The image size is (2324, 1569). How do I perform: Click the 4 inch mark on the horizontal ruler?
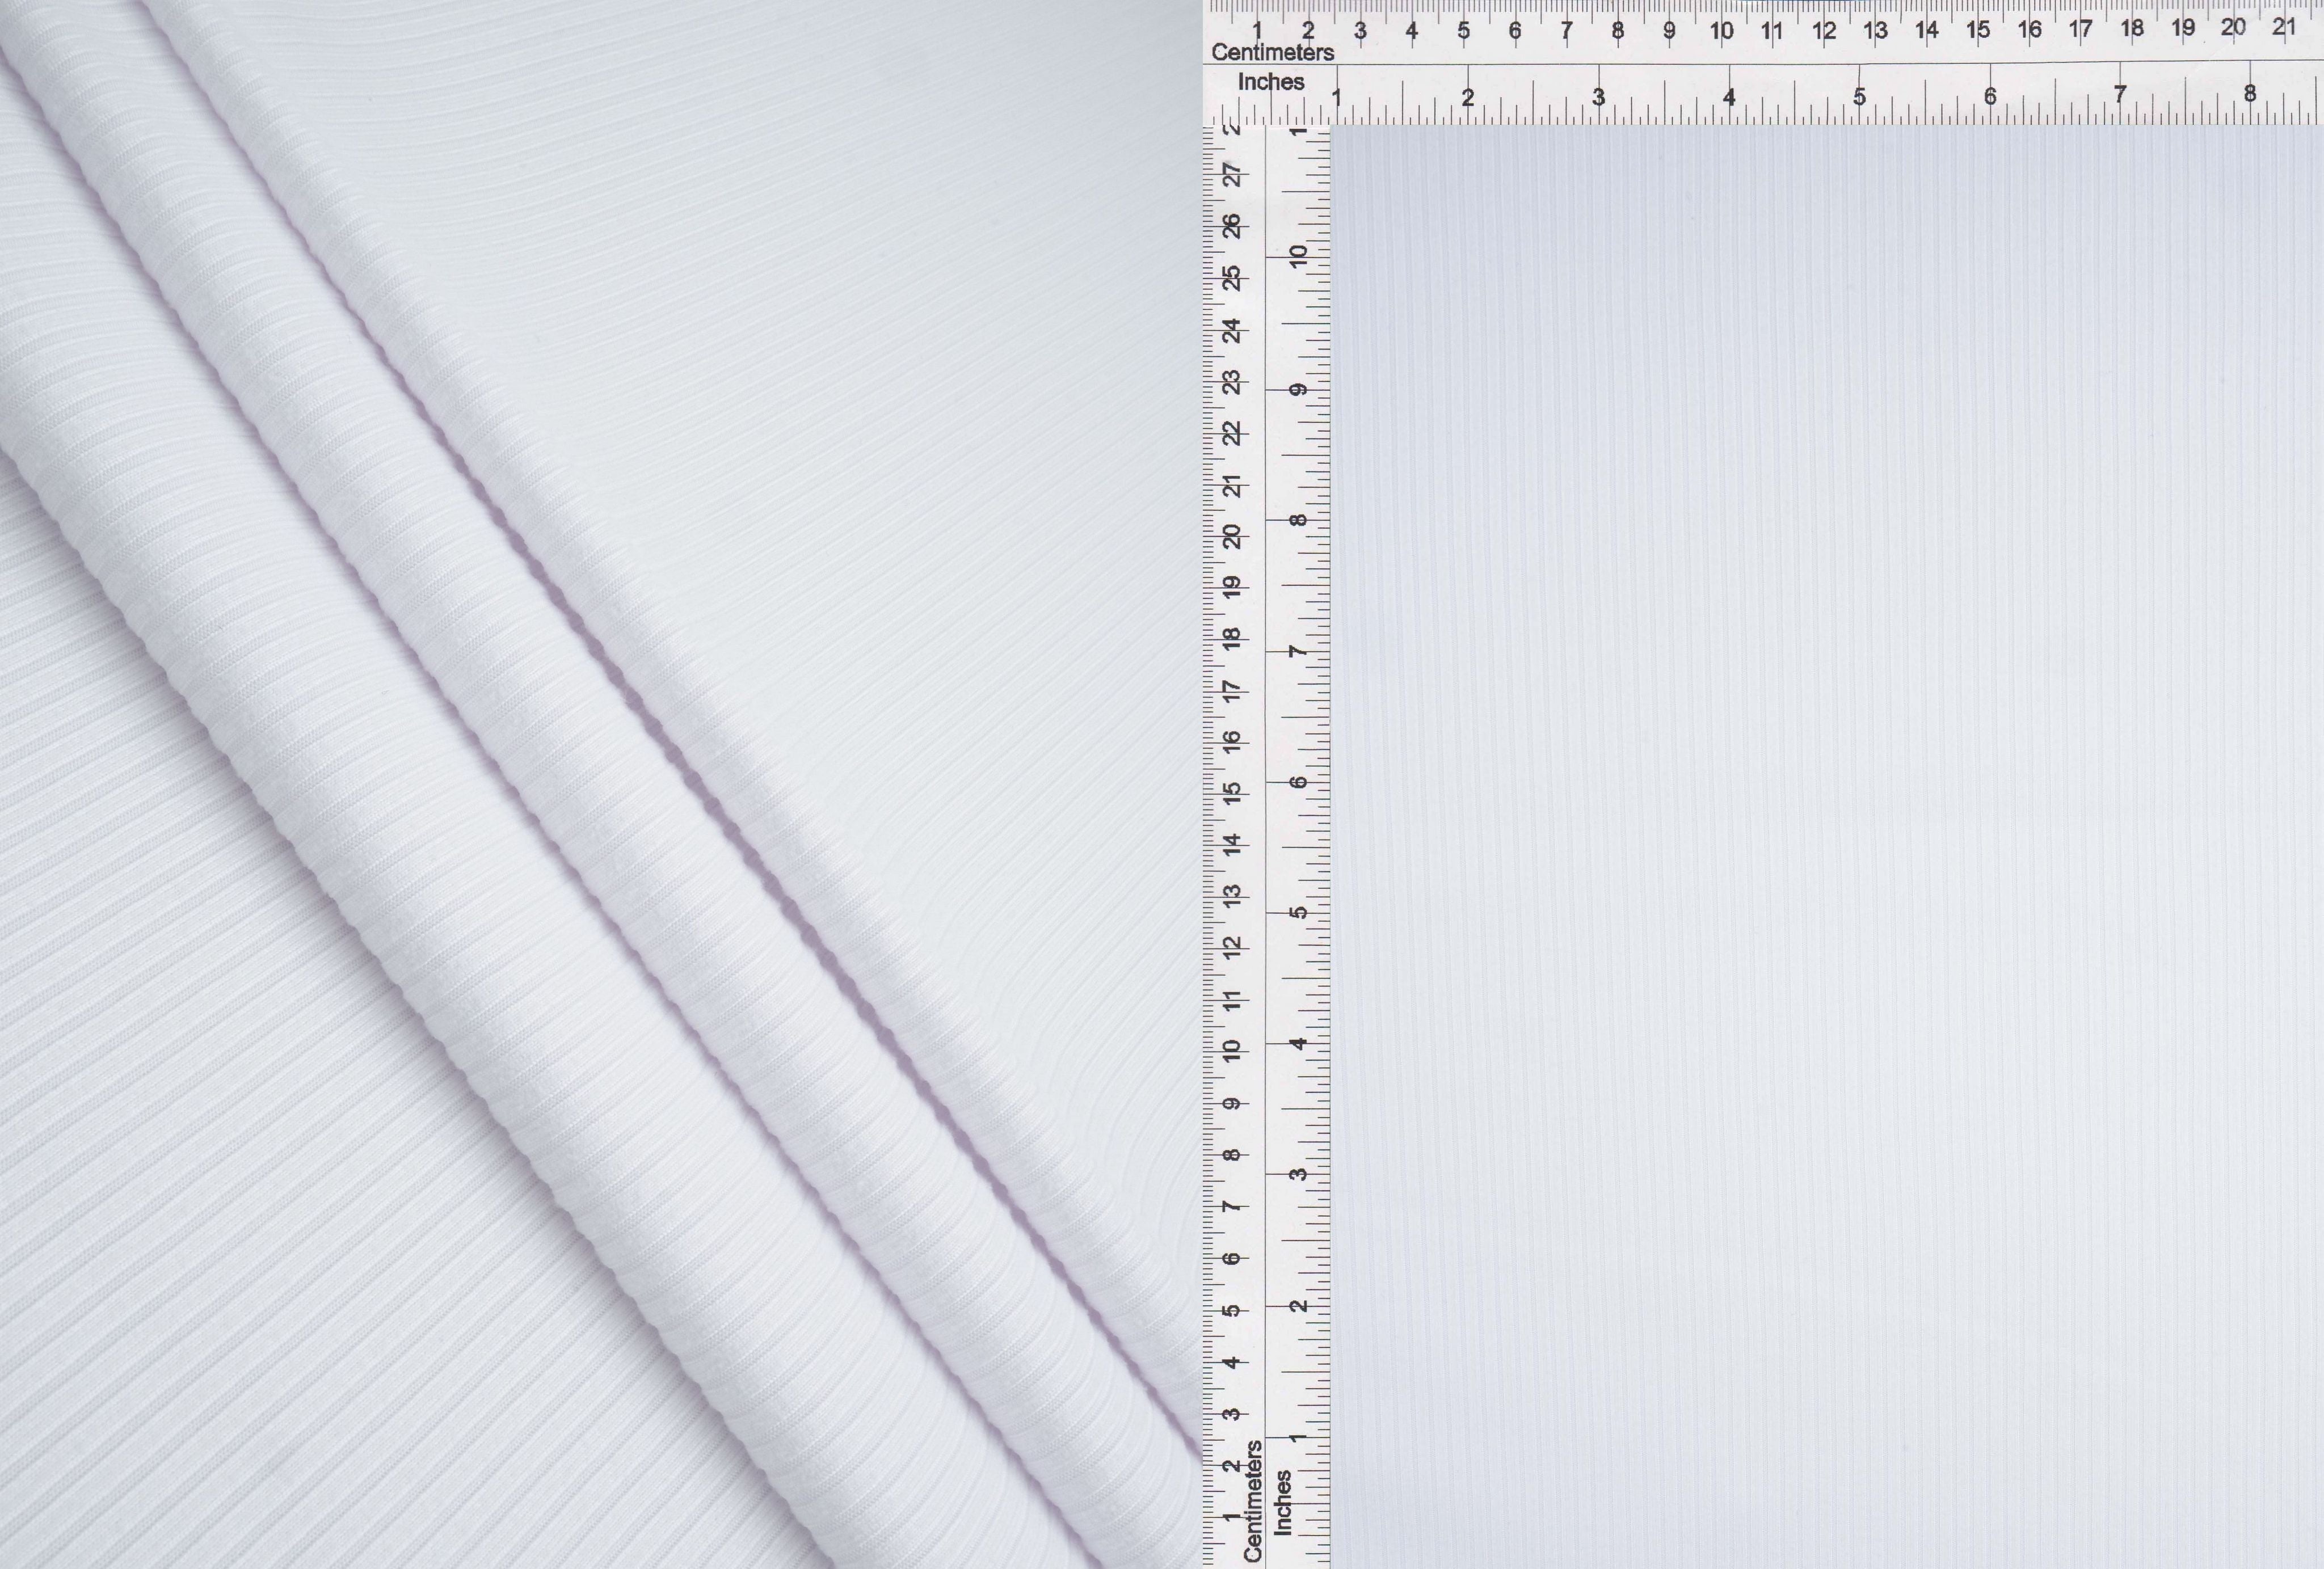[1729, 97]
